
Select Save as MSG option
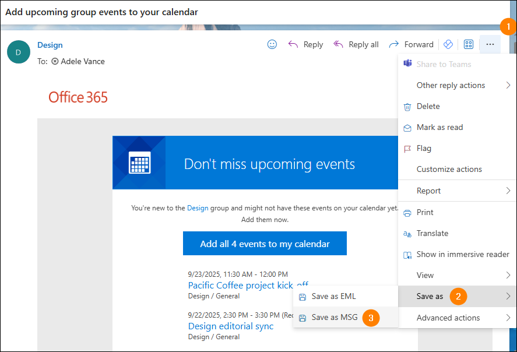[335, 318]
